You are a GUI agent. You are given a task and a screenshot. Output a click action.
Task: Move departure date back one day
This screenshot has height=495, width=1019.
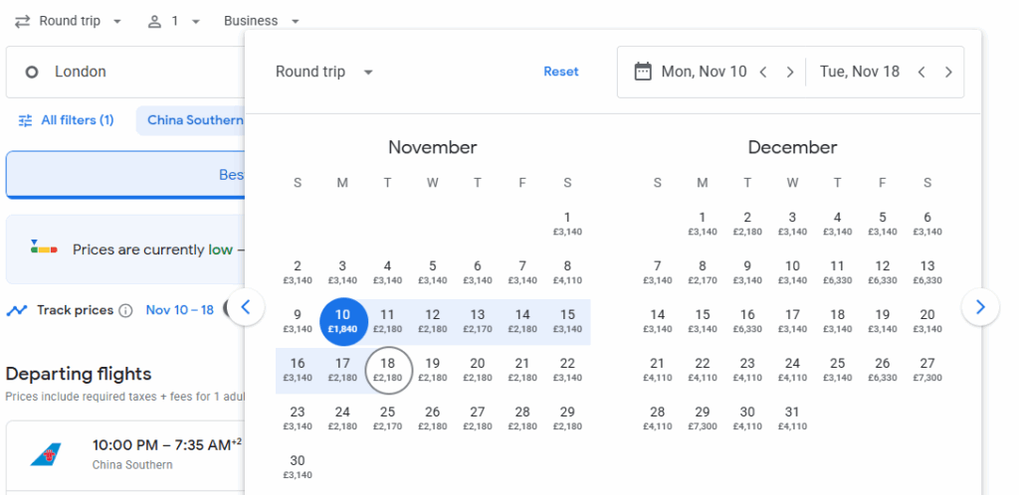[x=763, y=72]
